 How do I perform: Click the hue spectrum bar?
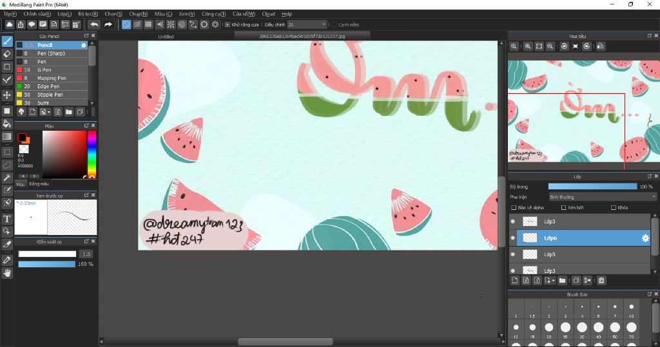92,155
